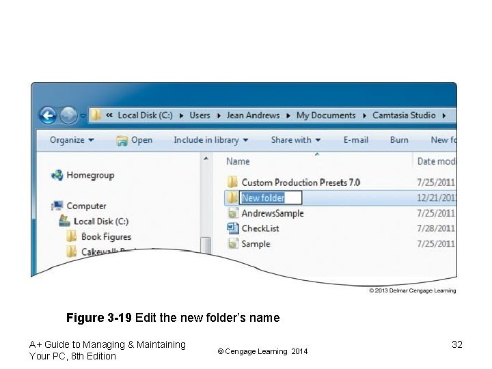Go to Local Disk (C:) in address bar
Image resolution: width=492 pixels, height=369 pixels.
pos(145,115)
